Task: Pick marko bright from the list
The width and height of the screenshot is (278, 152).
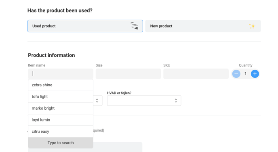Action: pos(61,108)
